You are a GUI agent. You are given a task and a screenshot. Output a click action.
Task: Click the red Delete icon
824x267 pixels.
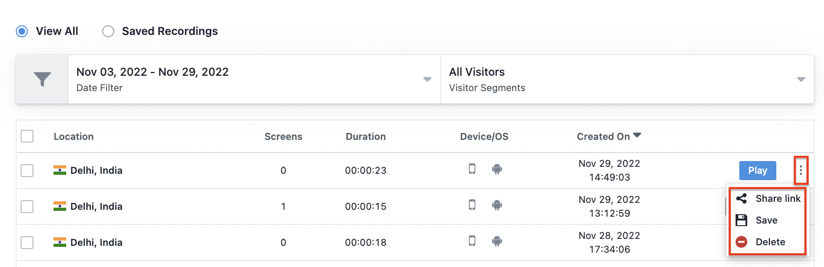(741, 242)
